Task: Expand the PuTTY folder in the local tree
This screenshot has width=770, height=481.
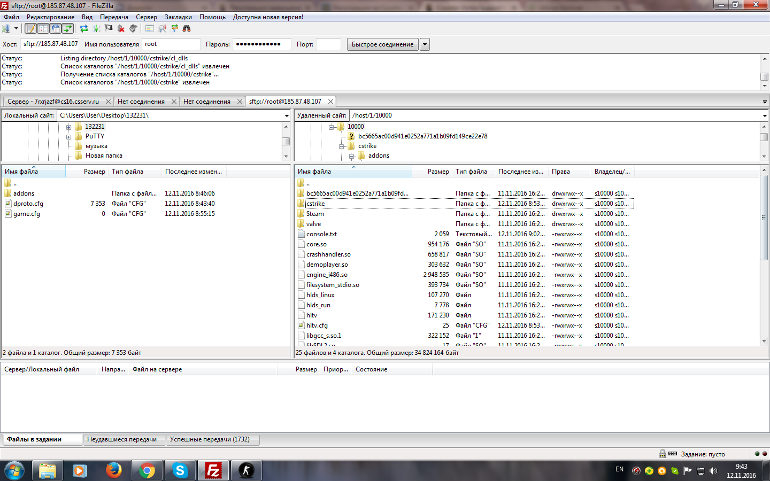Action: click(68, 137)
